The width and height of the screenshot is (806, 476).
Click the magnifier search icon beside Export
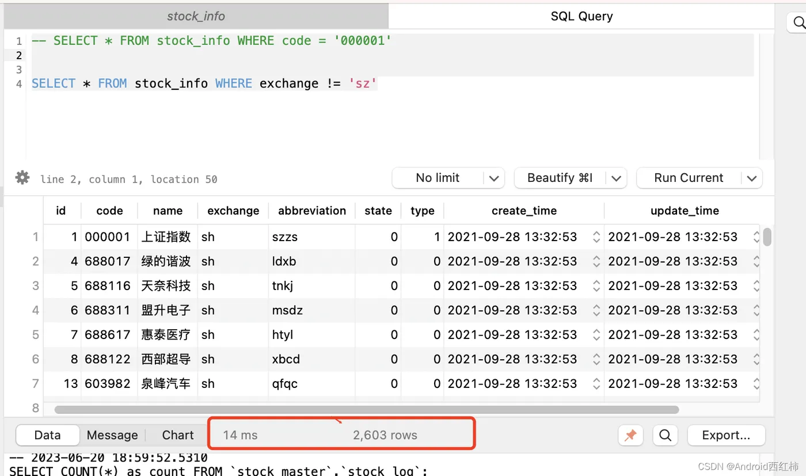[x=665, y=436]
